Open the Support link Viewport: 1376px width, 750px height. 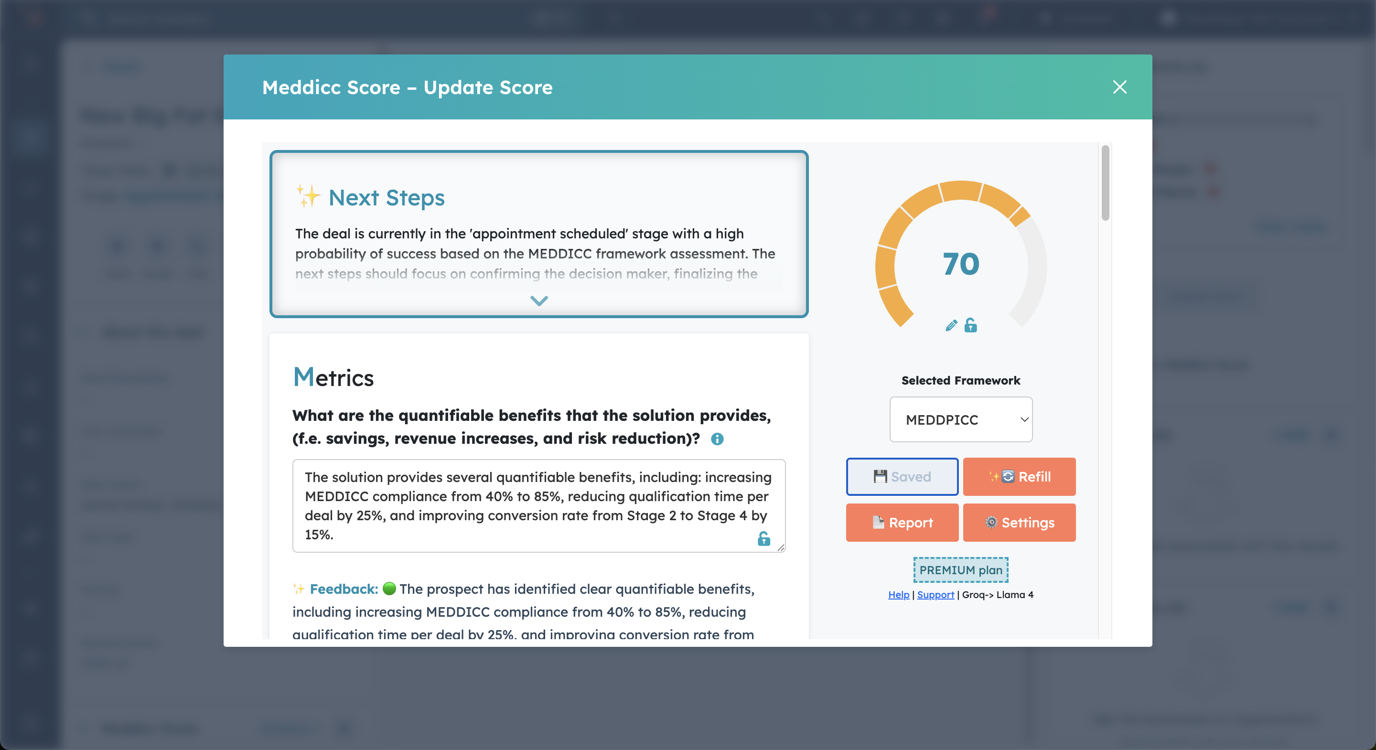[935, 595]
